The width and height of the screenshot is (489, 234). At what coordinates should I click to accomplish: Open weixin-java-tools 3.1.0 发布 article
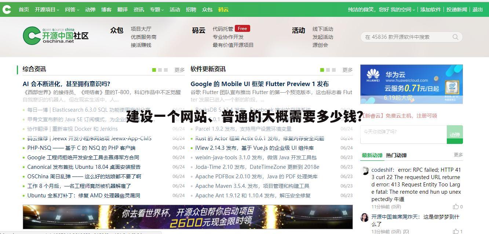(256, 157)
